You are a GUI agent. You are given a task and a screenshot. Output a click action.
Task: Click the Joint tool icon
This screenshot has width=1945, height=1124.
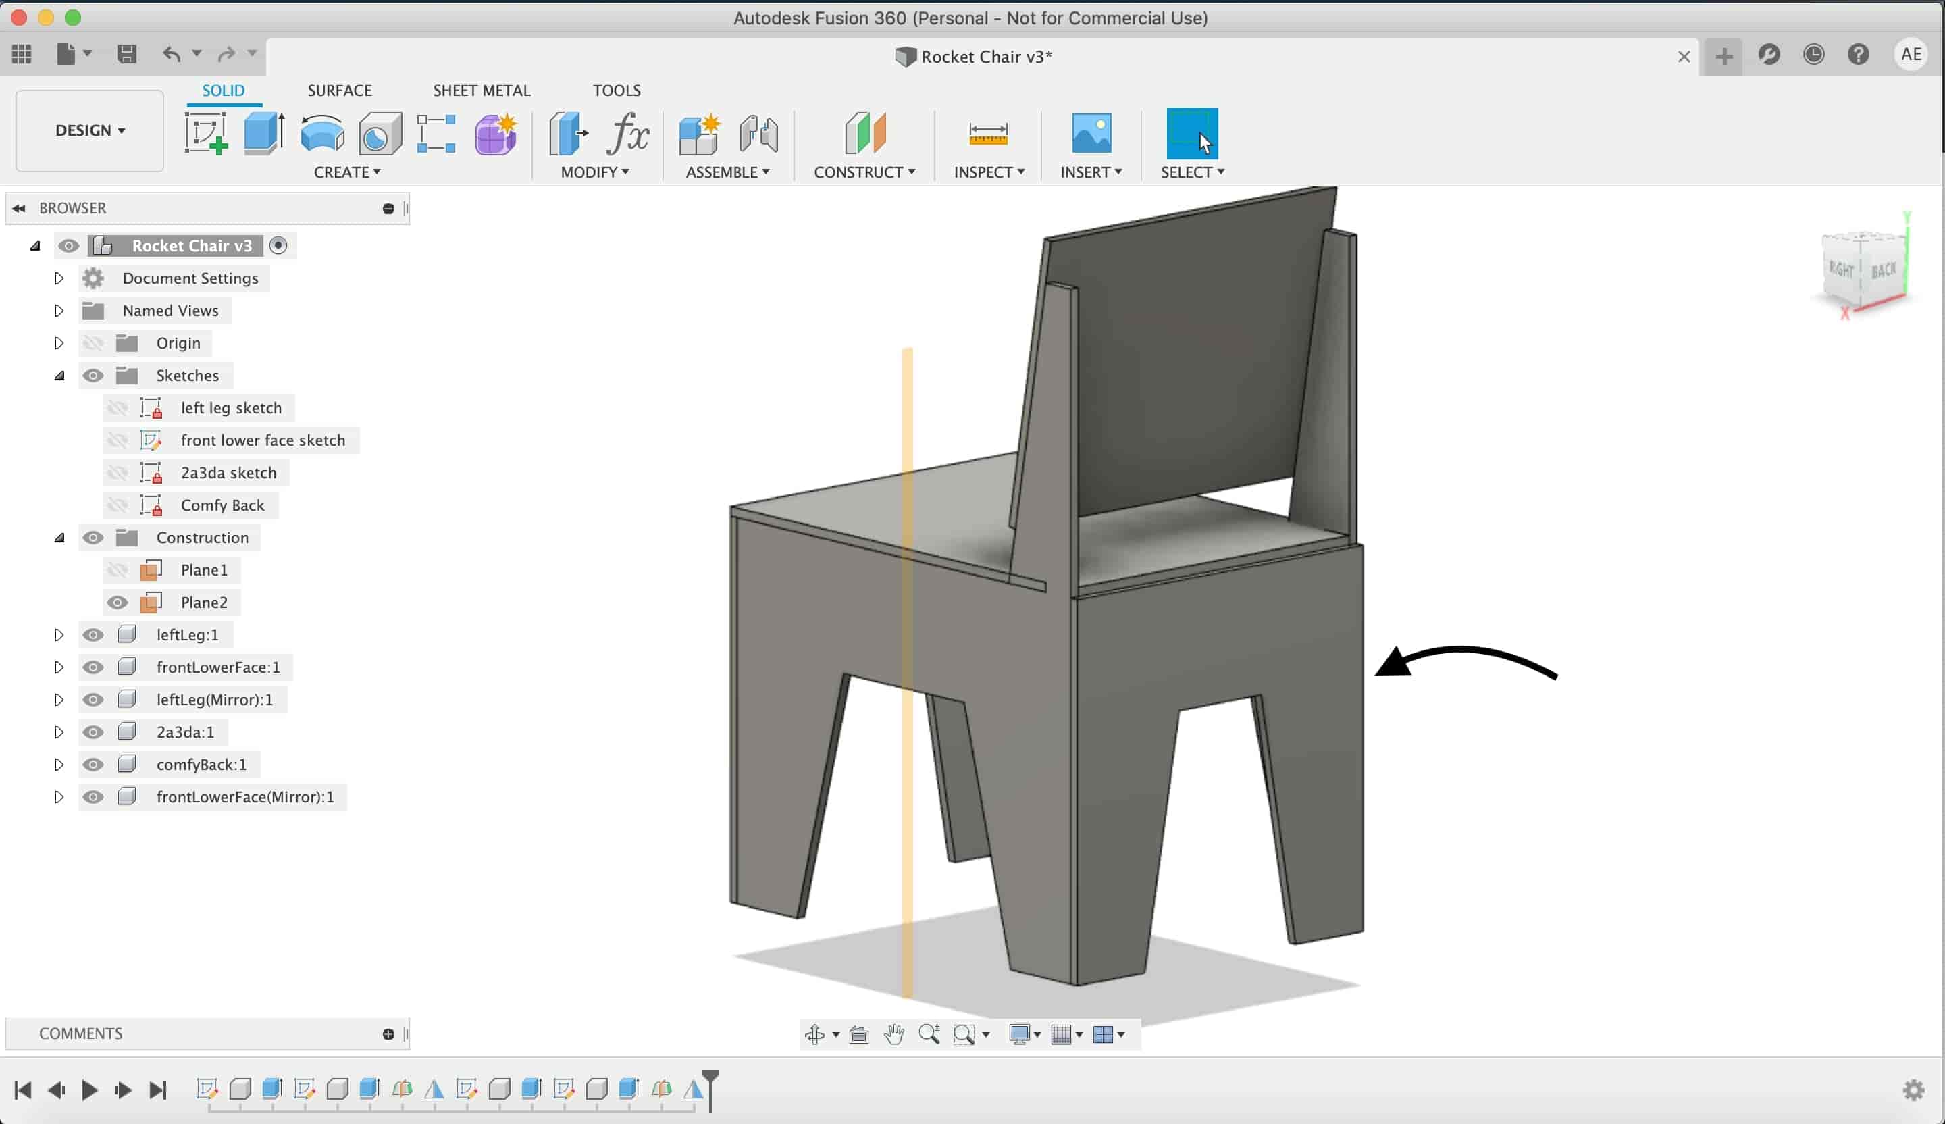758,134
